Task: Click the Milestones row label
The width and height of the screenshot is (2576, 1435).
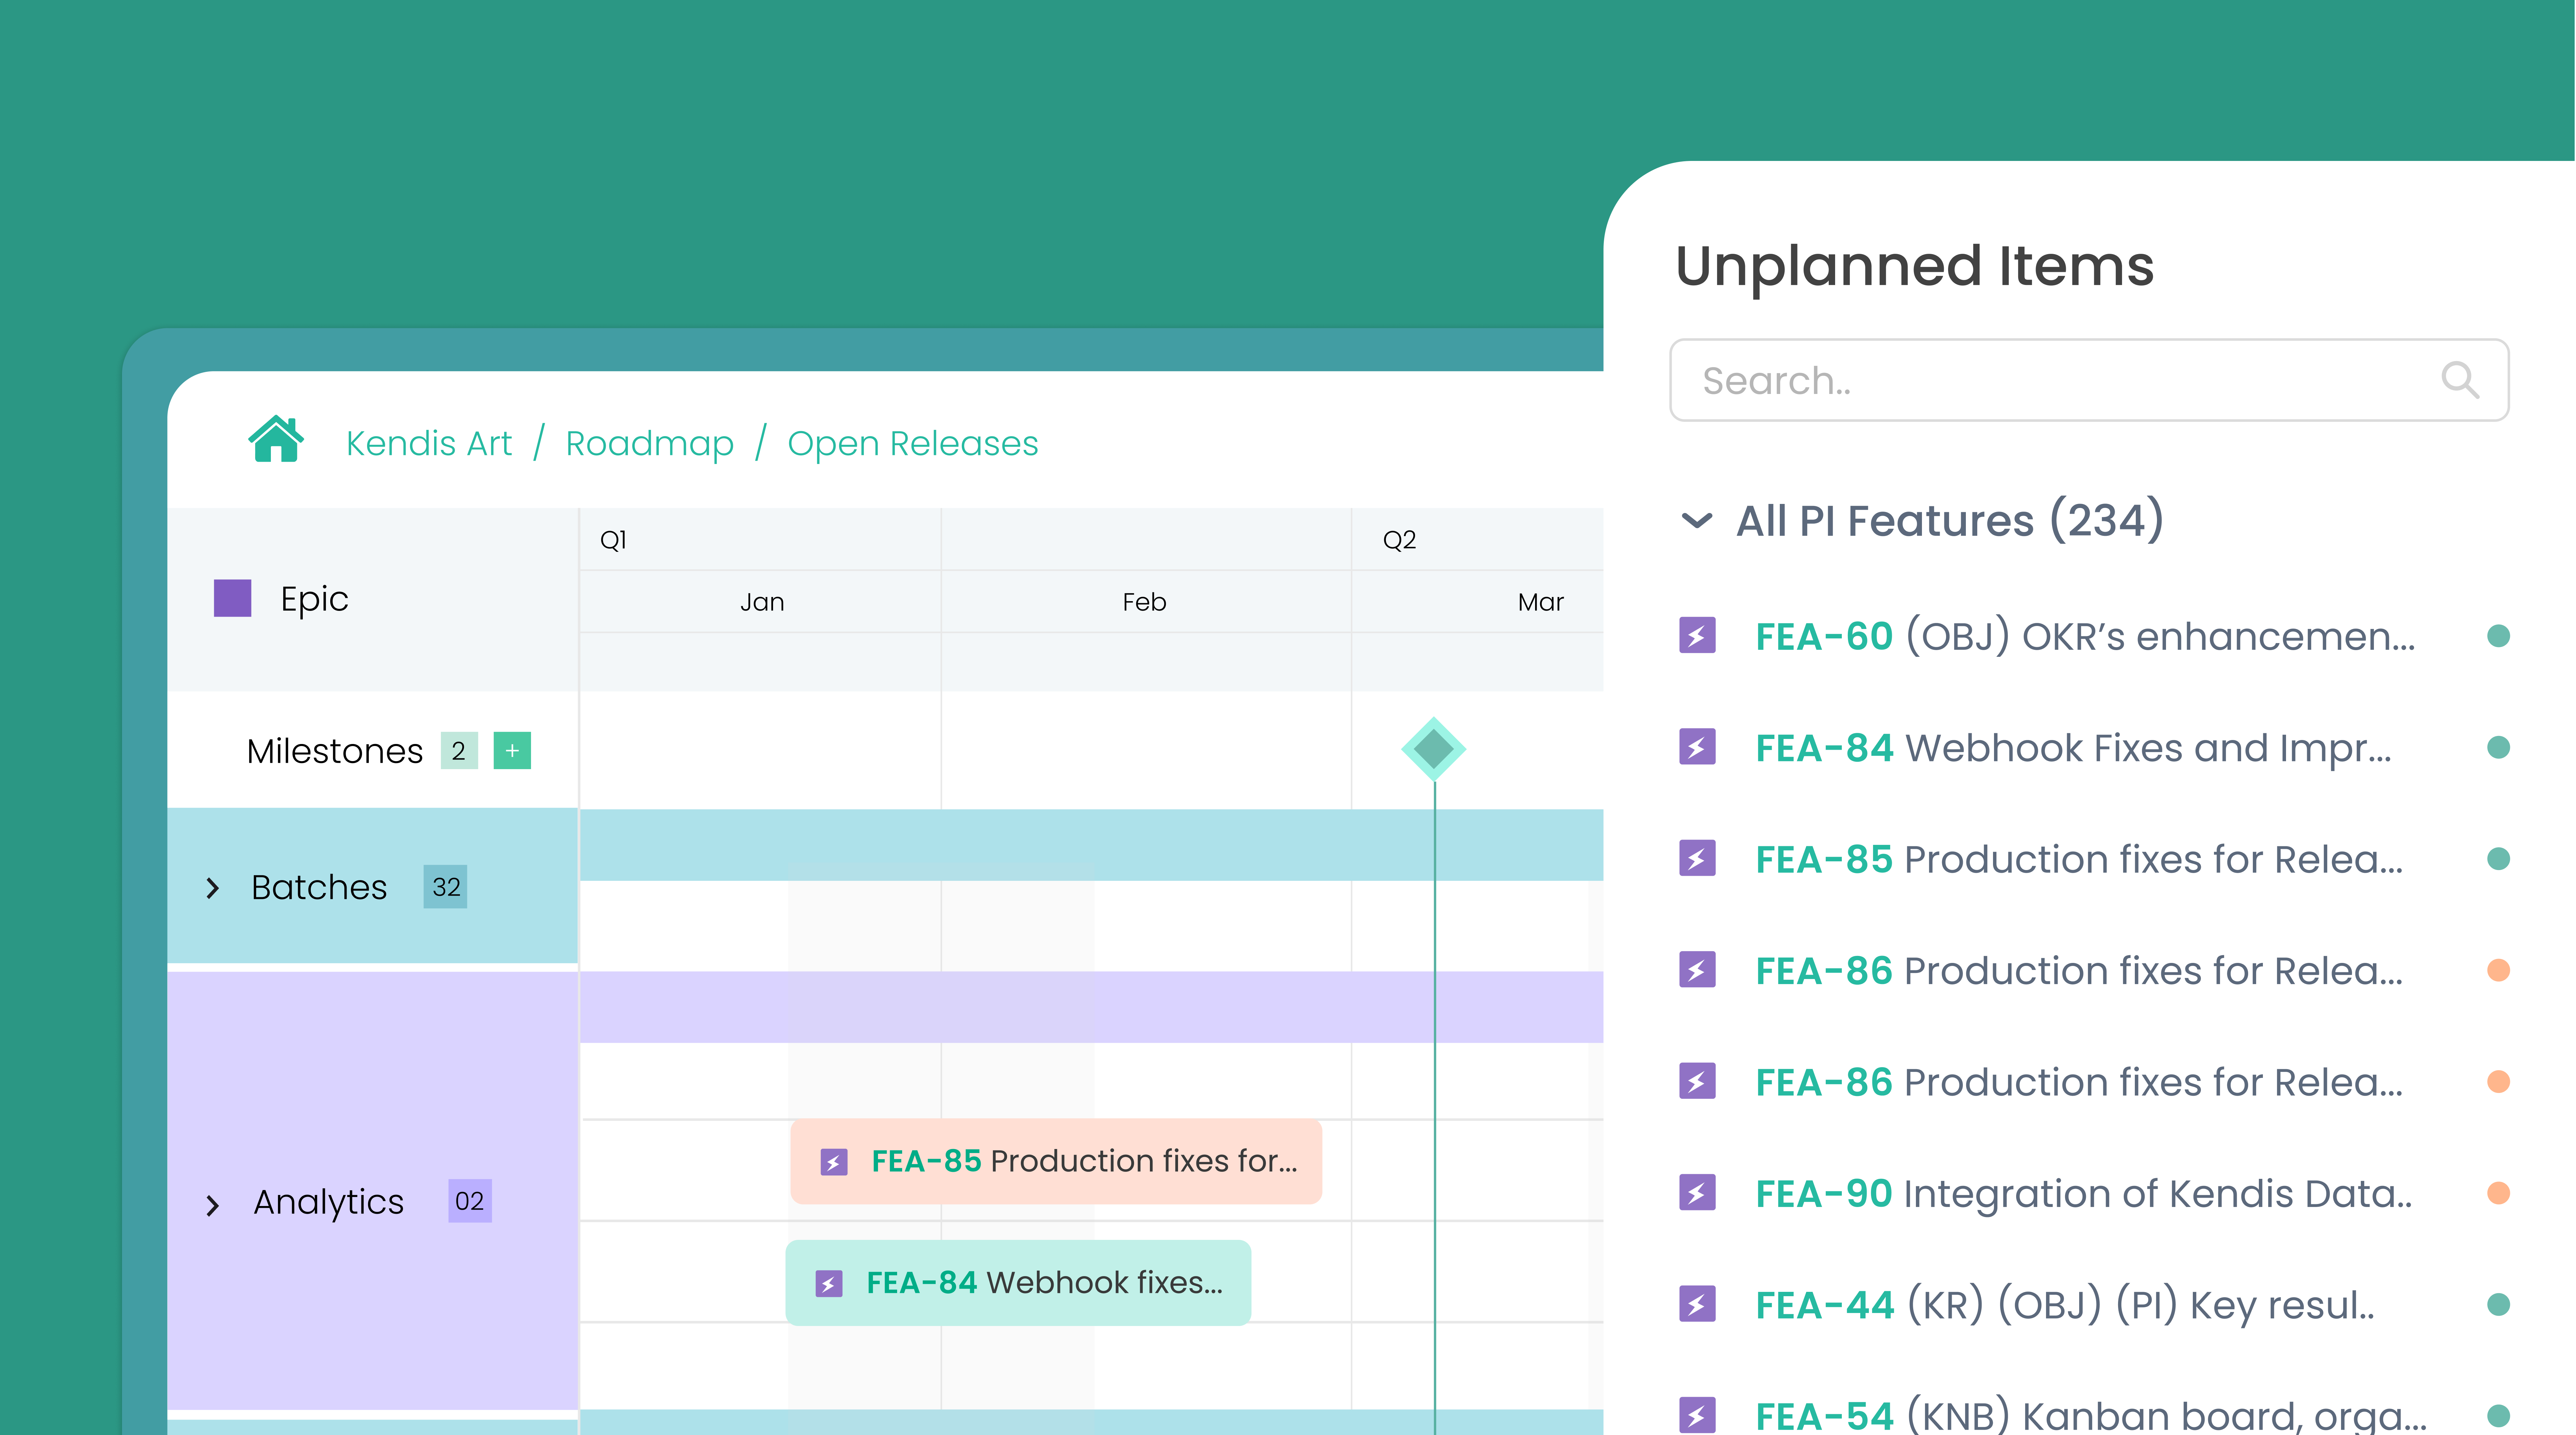Action: click(335, 751)
